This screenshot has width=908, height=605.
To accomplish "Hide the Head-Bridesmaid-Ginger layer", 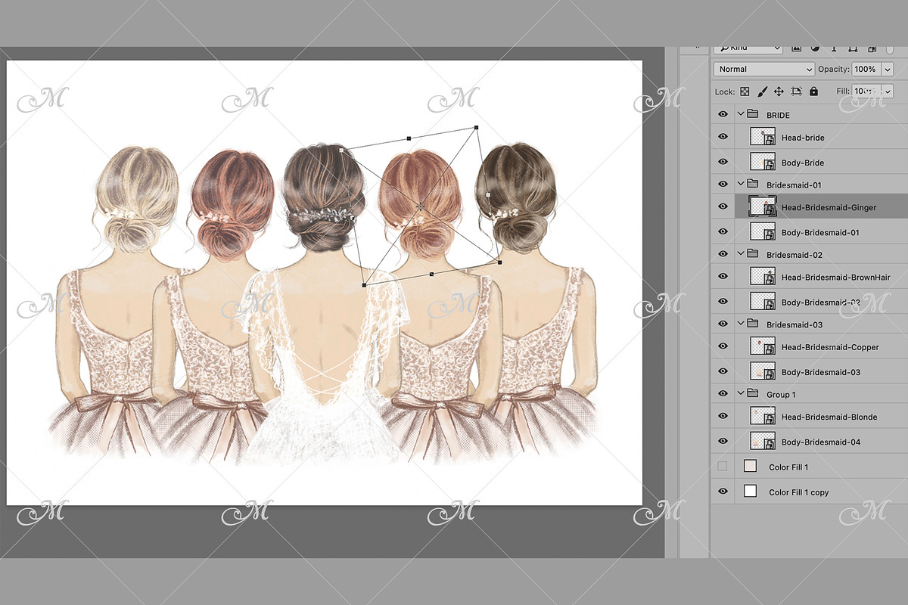I will point(723,206).
